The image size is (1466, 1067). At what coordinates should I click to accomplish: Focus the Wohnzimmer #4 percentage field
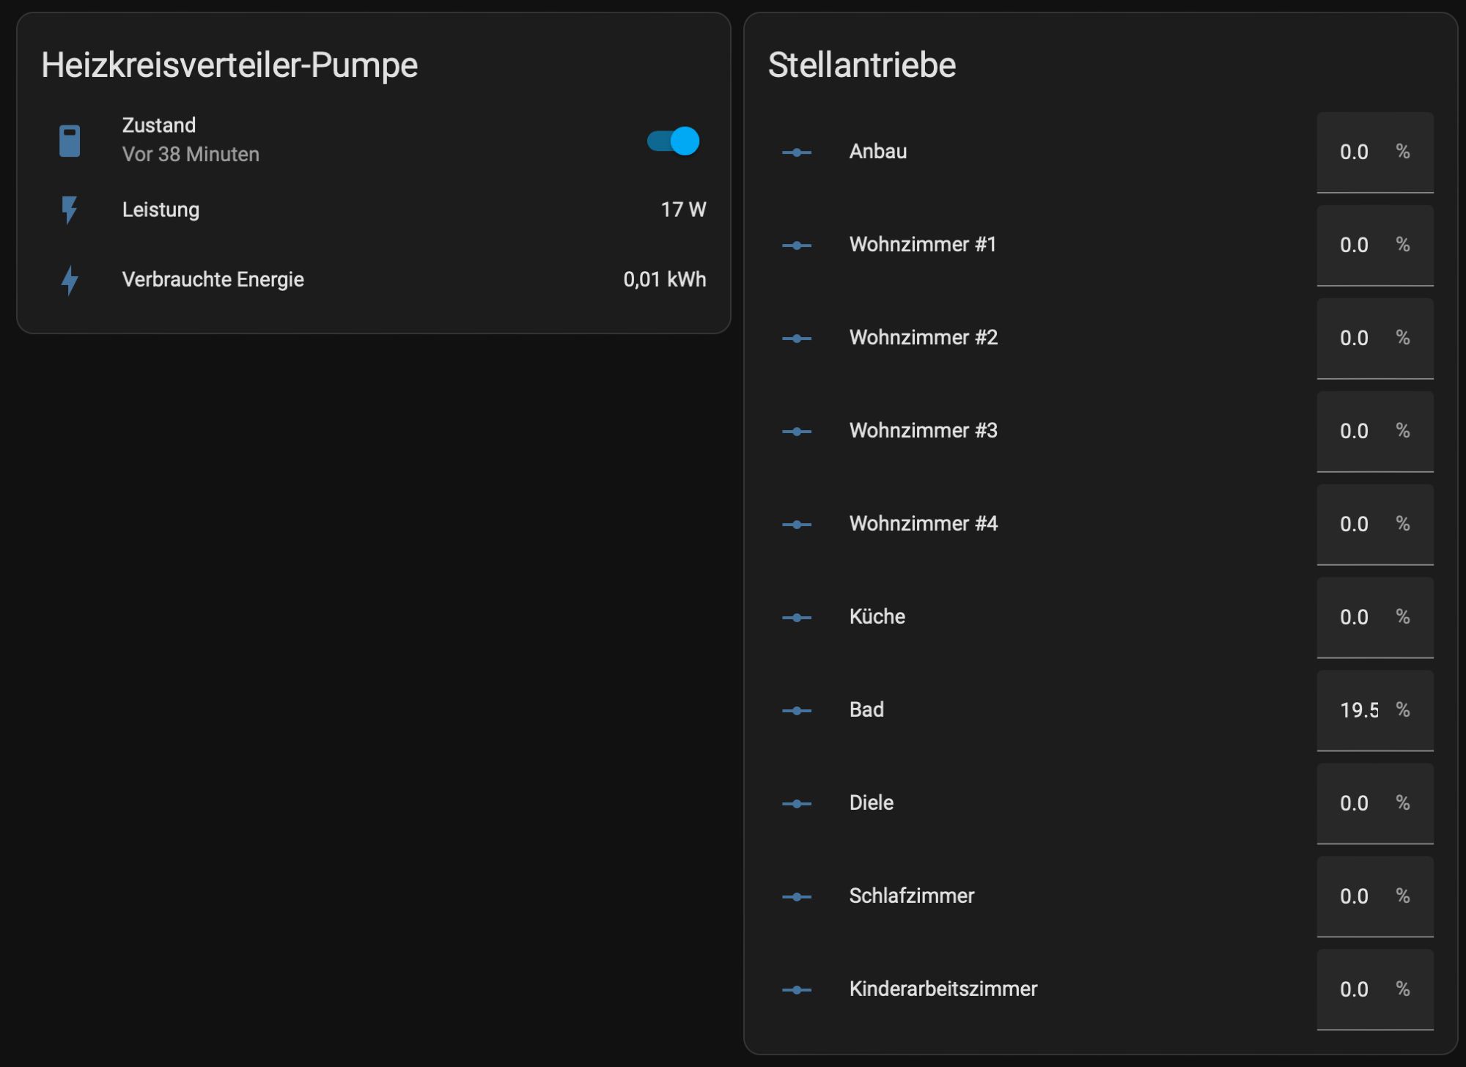coord(1375,525)
